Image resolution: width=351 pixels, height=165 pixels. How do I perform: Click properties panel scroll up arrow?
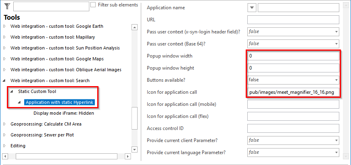coord(346,5)
